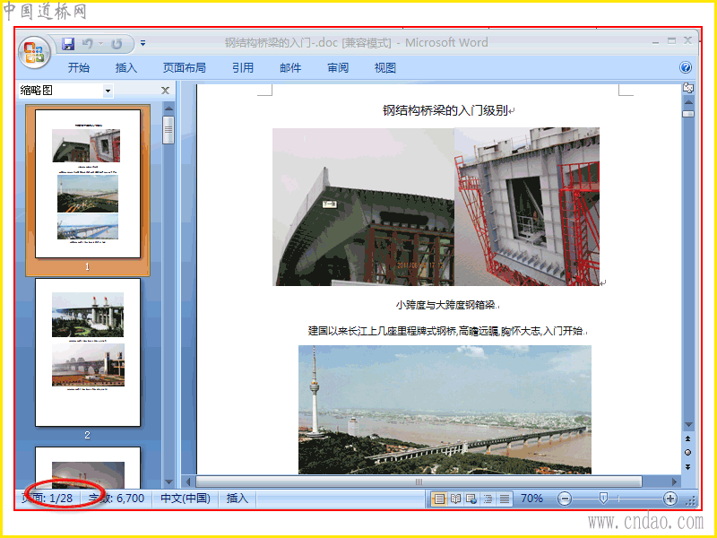Select the red scaffolding girder photo
Viewport: 717px width, 538px height.
click(527, 207)
